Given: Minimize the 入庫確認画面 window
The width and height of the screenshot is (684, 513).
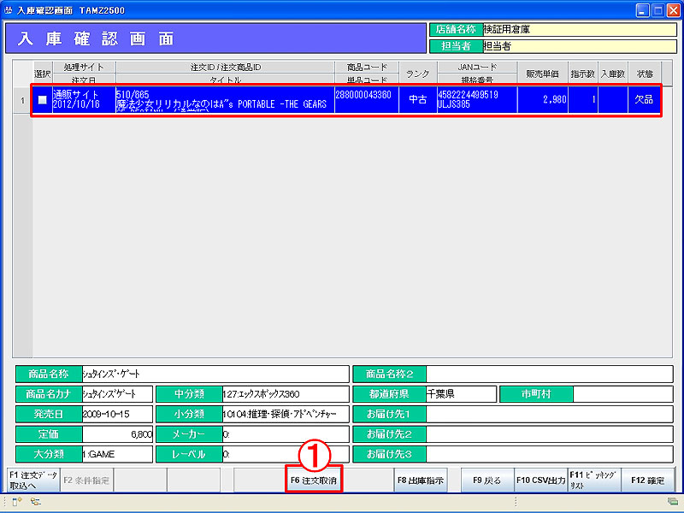Looking at the screenshot, I should [643, 9].
